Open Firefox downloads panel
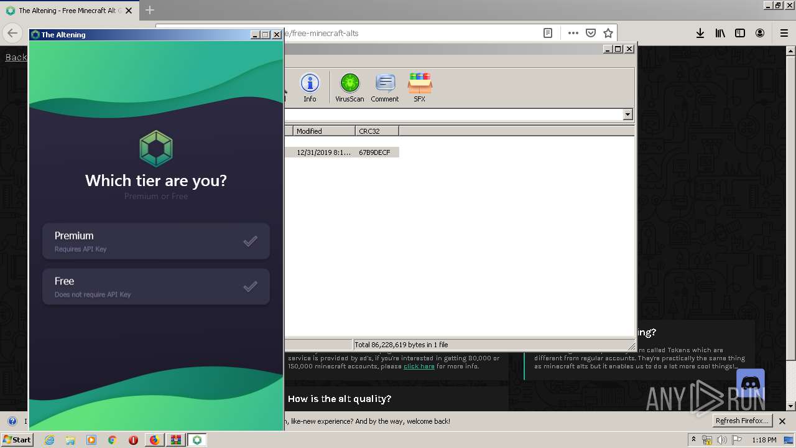Viewport: 796px width, 448px height. coord(700,33)
